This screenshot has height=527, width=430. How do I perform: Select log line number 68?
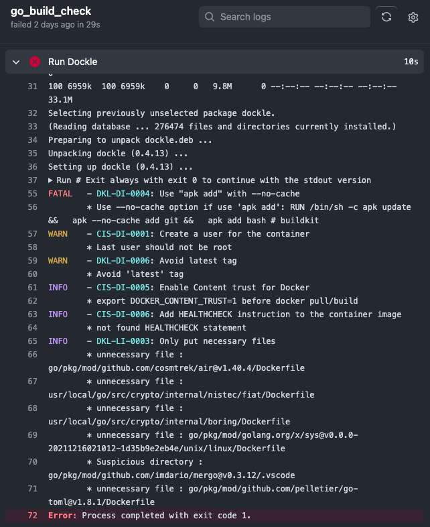33,408
